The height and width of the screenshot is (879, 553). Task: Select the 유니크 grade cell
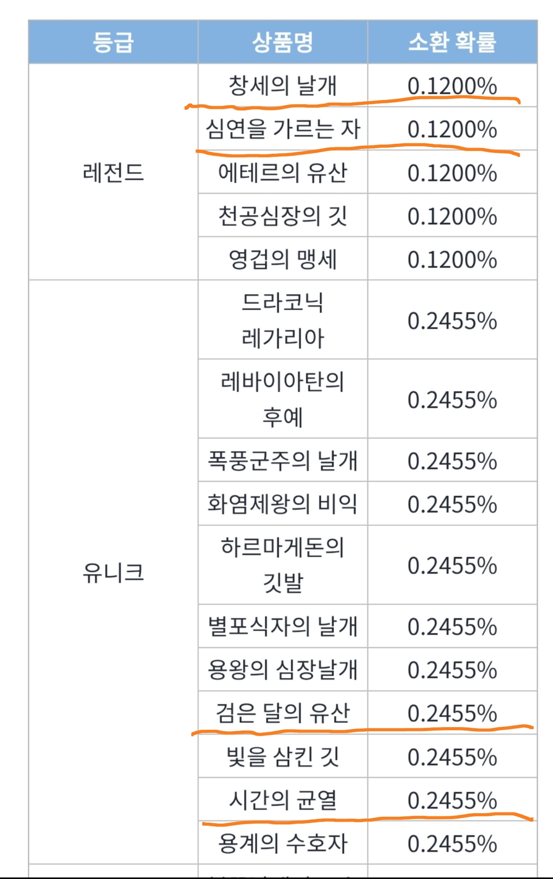tap(113, 572)
